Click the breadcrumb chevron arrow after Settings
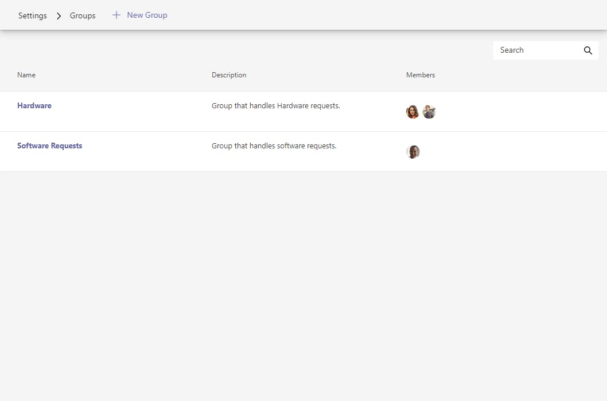607x401 pixels. (x=59, y=16)
